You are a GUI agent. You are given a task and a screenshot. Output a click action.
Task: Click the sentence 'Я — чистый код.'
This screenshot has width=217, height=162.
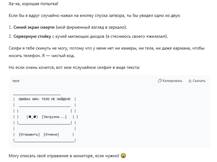pos(58,55)
